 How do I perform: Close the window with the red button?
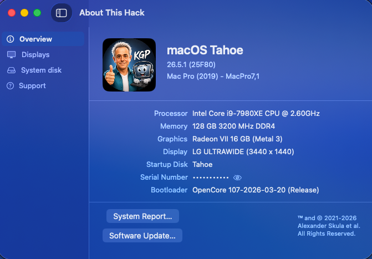point(12,13)
